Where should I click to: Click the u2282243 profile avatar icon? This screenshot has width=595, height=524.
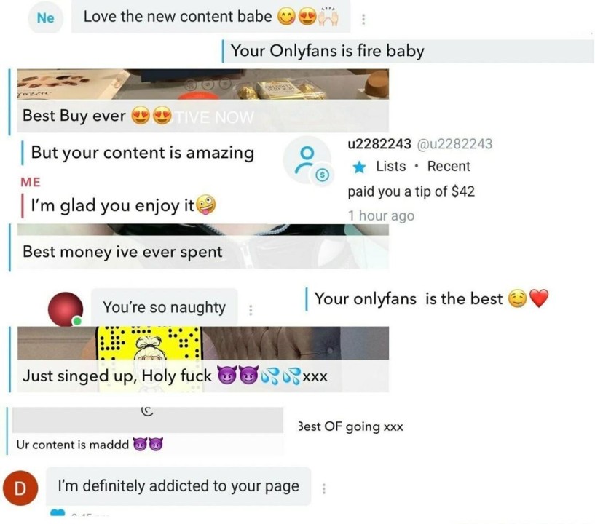pyautogui.click(x=308, y=159)
